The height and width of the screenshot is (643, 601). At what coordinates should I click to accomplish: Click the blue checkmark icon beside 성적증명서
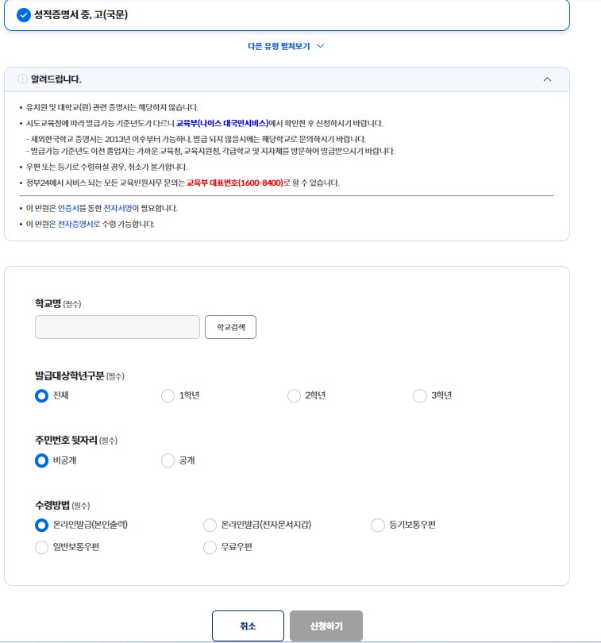click(x=23, y=15)
